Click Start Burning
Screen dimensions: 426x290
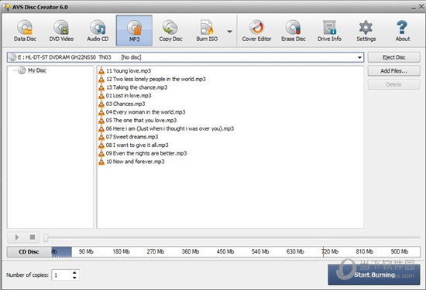(x=374, y=275)
